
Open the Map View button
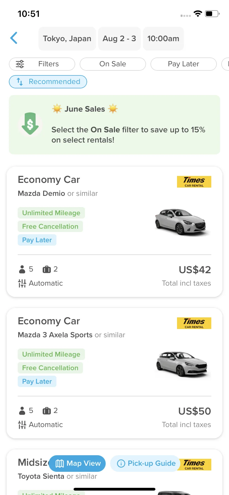click(77, 464)
